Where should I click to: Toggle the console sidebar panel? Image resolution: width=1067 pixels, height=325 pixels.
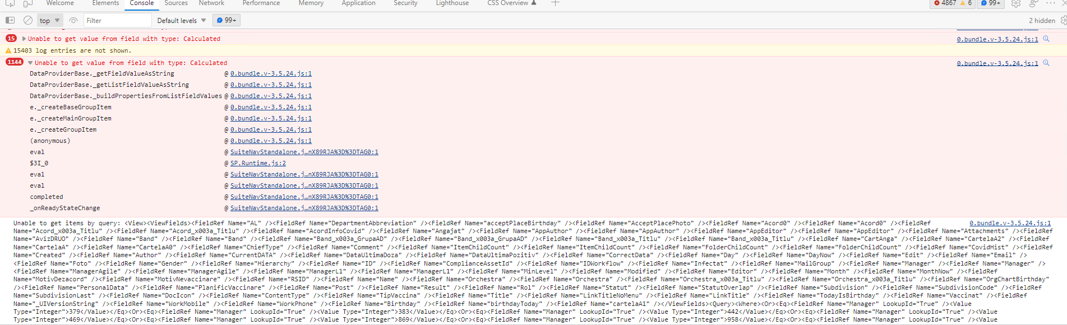tap(10, 20)
